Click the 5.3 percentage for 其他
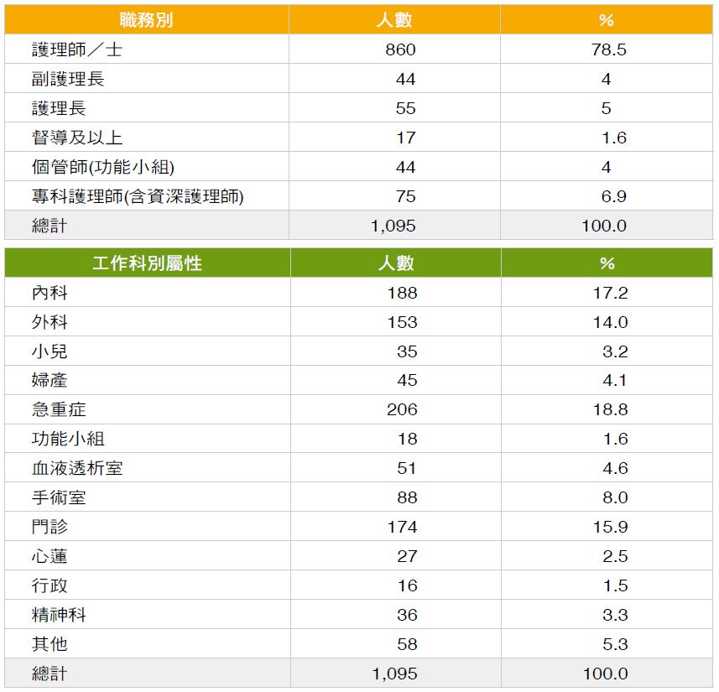Viewport: 719px width, 692px height. [614, 644]
